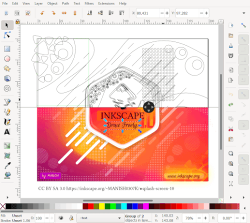Click the Import icon
Image resolution: width=250 pixels, height=223 pixels.
tap(231, 70)
